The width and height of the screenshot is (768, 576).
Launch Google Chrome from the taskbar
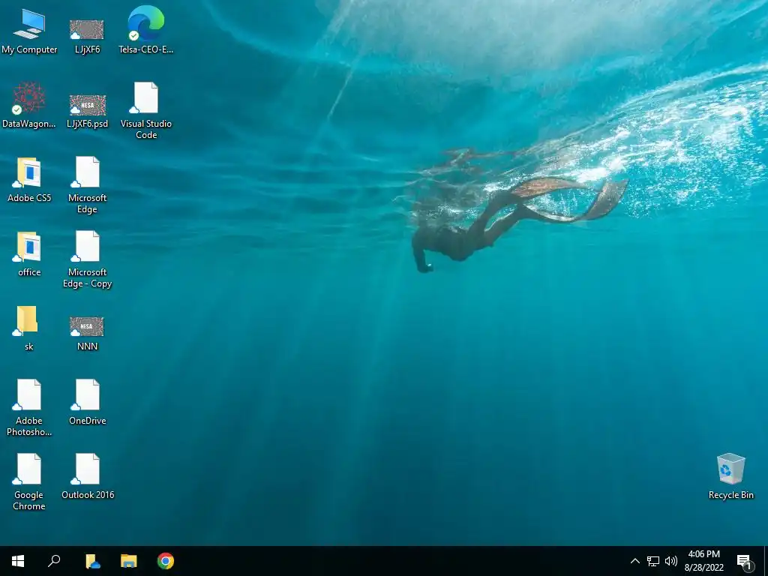click(x=166, y=561)
